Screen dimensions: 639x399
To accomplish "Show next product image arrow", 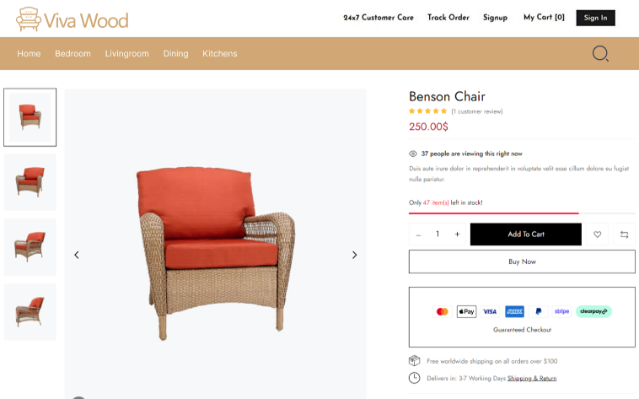I will (x=354, y=255).
